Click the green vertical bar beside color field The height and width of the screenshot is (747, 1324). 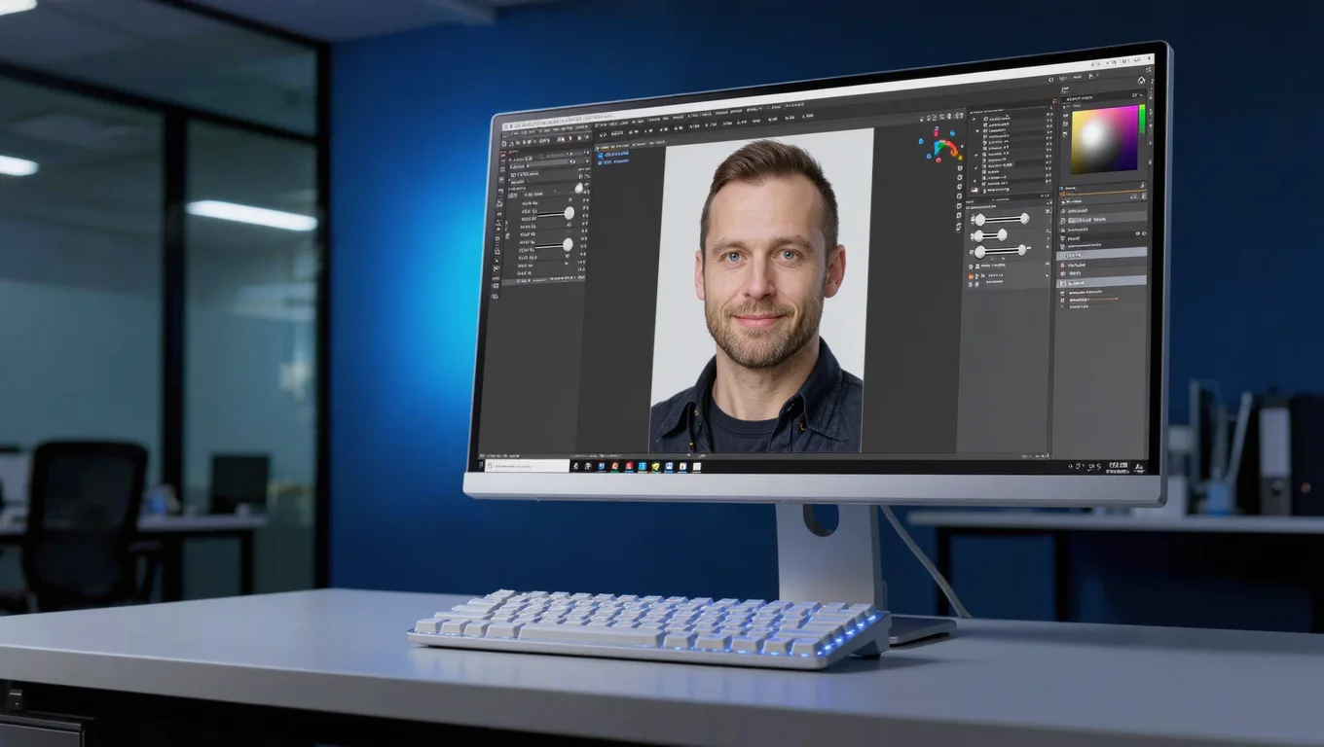[1142, 119]
